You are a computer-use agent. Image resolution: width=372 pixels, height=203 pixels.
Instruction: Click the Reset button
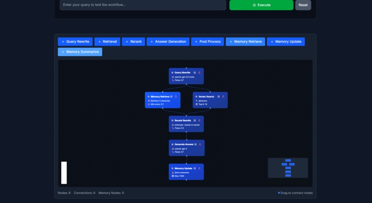pyautogui.click(x=303, y=5)
